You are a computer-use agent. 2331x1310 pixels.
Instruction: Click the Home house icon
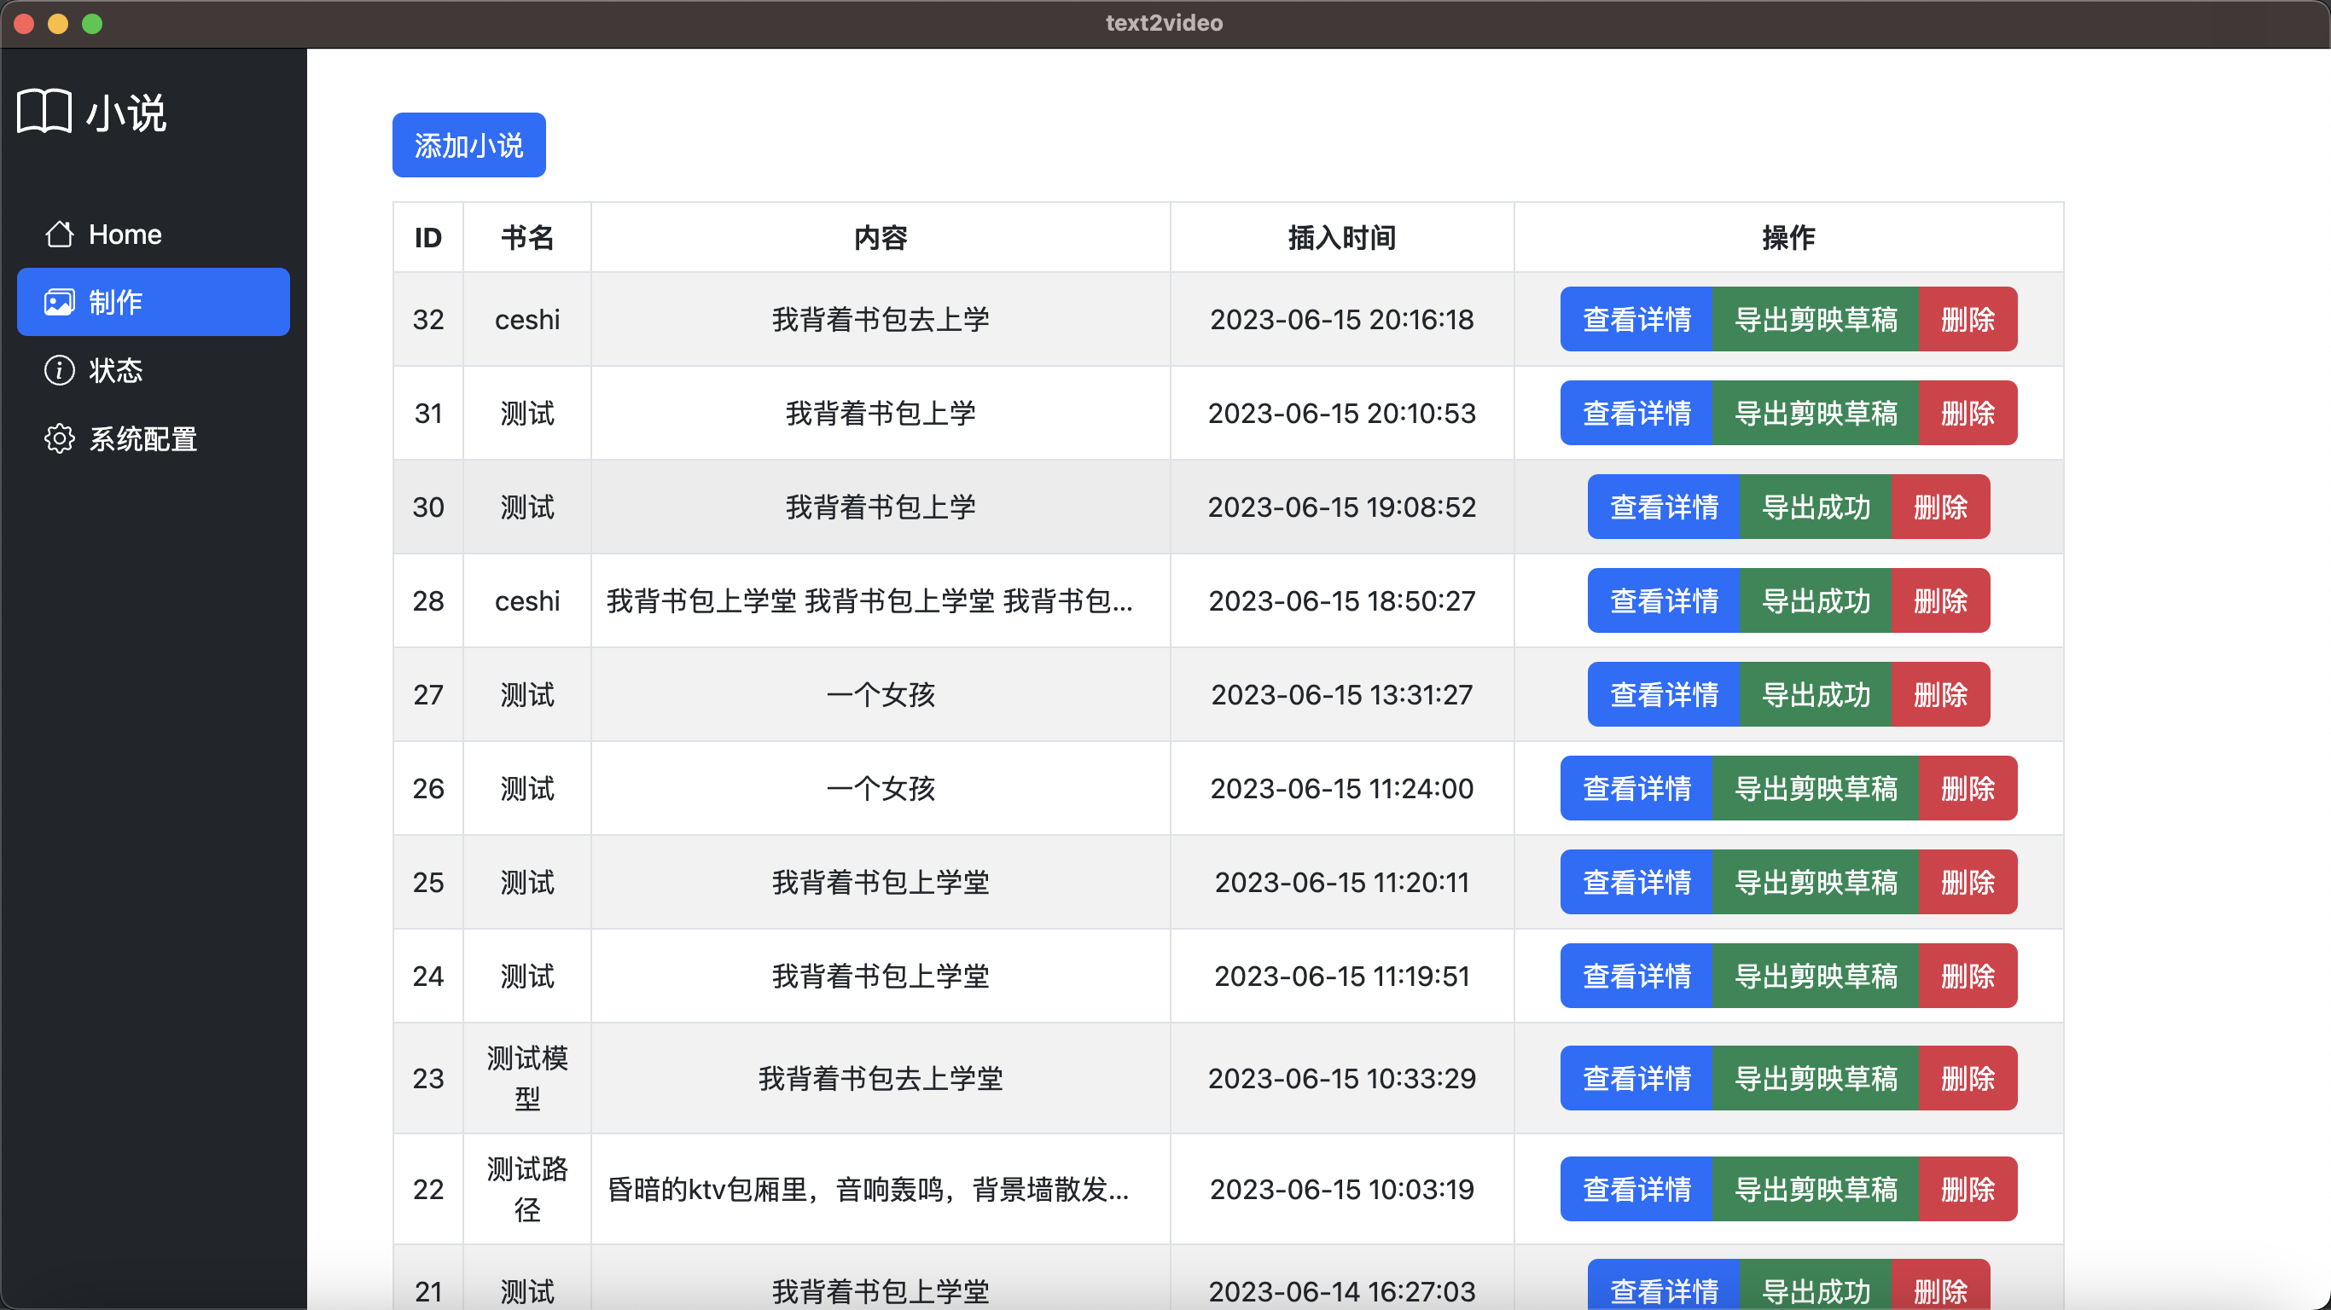(x=60, y=235)
